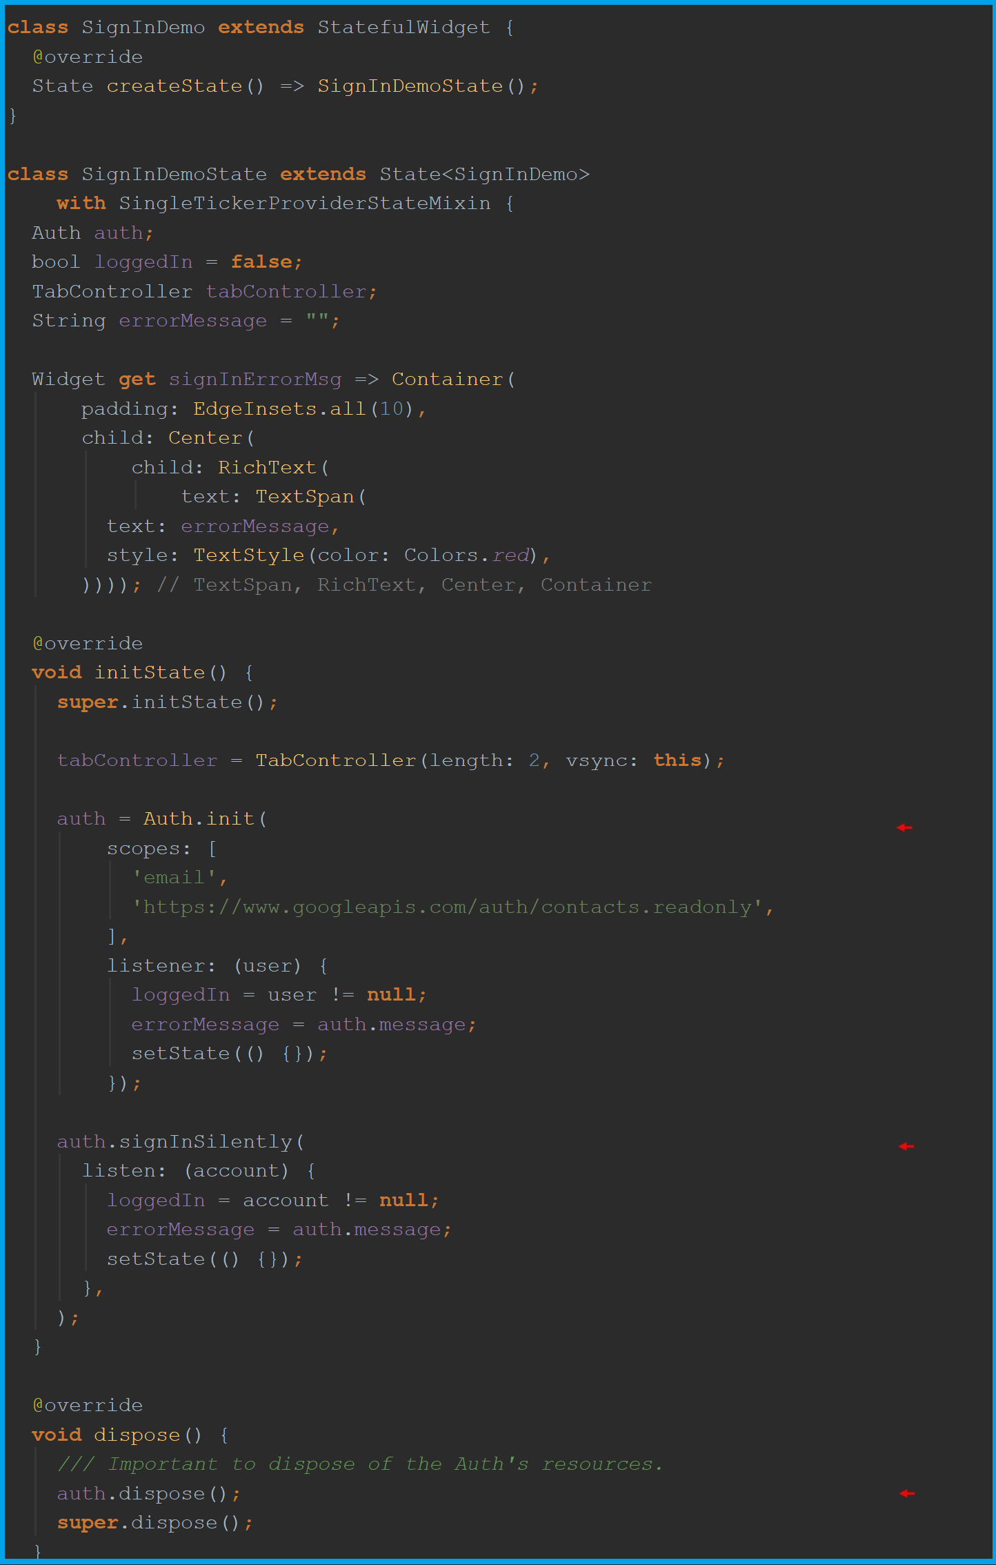Viewport: 996px width, 1565px height.
Task: Place cursor on 'Auth auth;' declaration
Action: [x=92, y=233]
